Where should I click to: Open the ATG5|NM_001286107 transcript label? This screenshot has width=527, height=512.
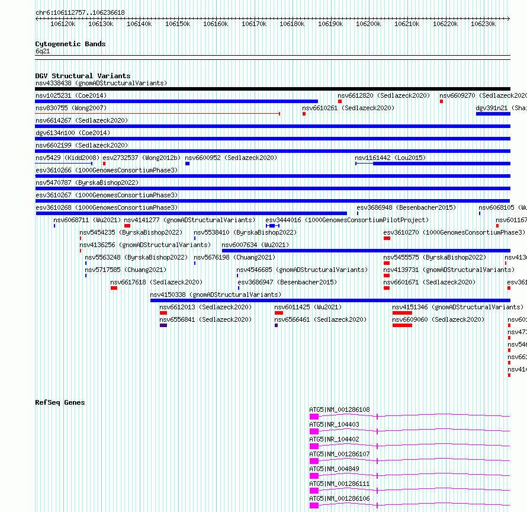pos(339,454)
